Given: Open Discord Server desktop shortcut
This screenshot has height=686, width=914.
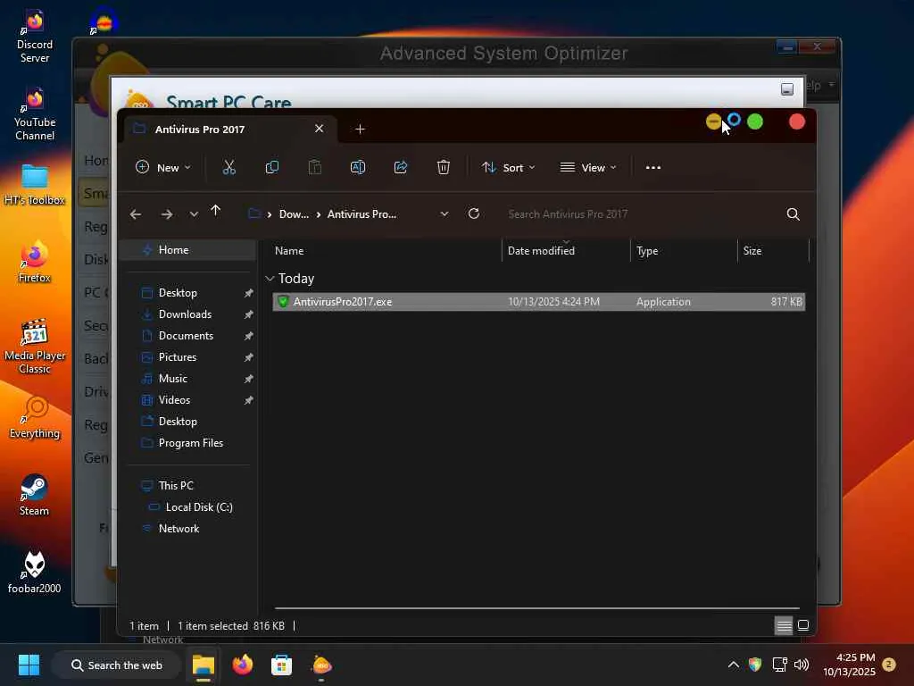Looking at the screenshot, I should [x=35, y=36].
